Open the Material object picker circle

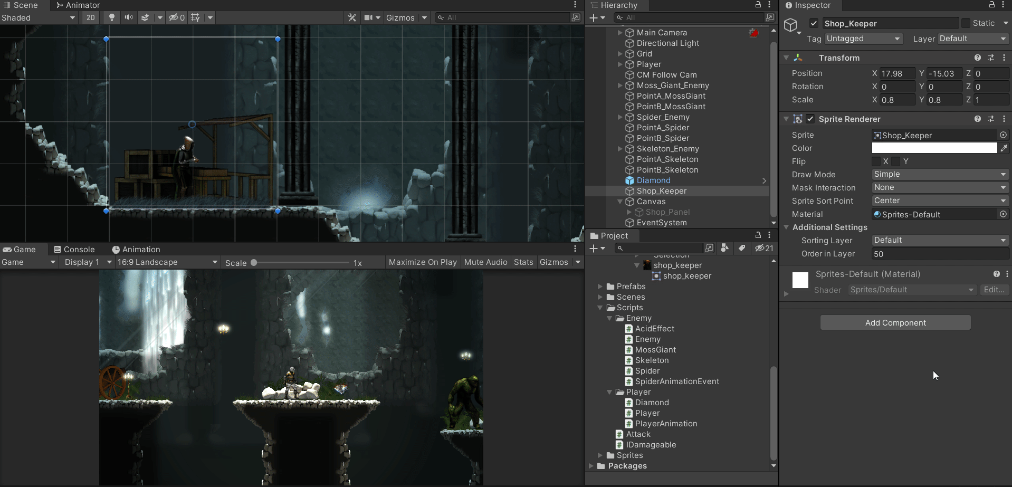[1003, 214]
